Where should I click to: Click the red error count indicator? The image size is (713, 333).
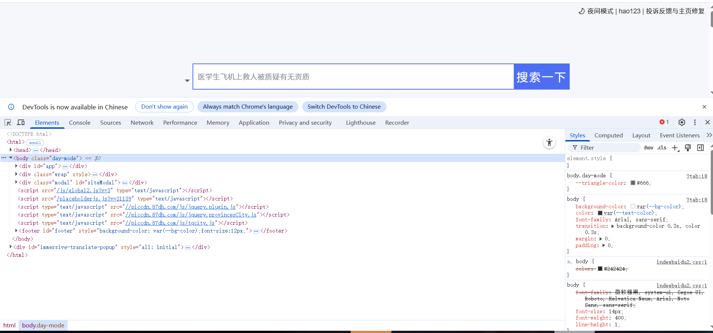[664, 122]
